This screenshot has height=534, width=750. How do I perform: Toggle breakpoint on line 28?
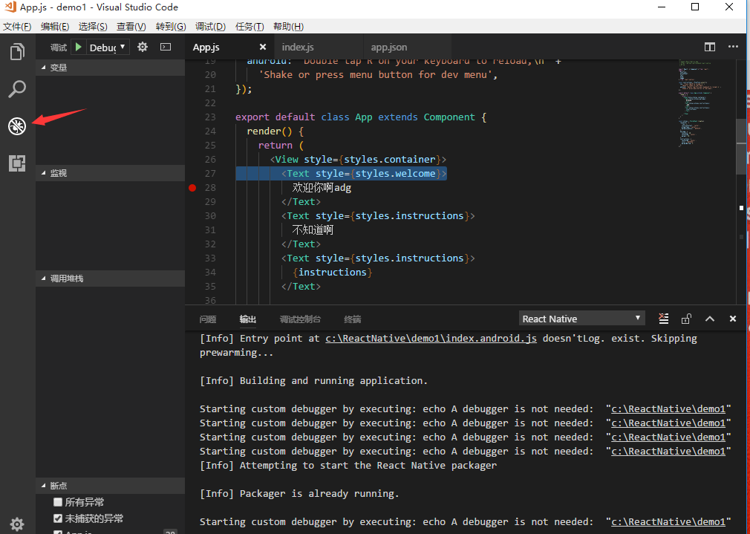pos(192,188)
